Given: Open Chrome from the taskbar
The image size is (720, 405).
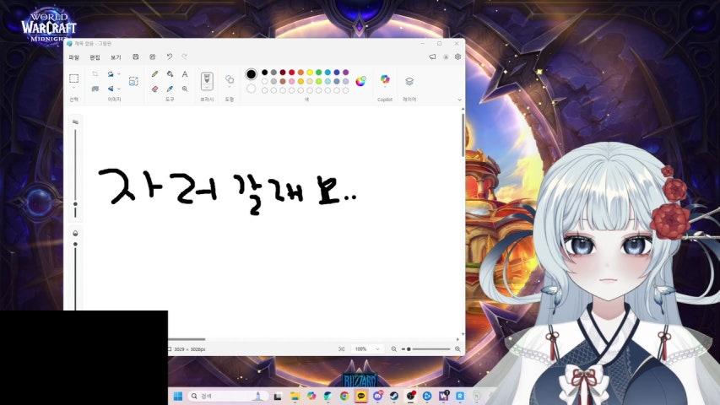Looking at the screenshot, I should click(344, 396).
